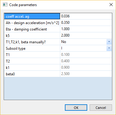The width and height of the screenshot is (116, 115).
Task: Click the greyed T2 value 0.400
Action: (x=86, y=61)
